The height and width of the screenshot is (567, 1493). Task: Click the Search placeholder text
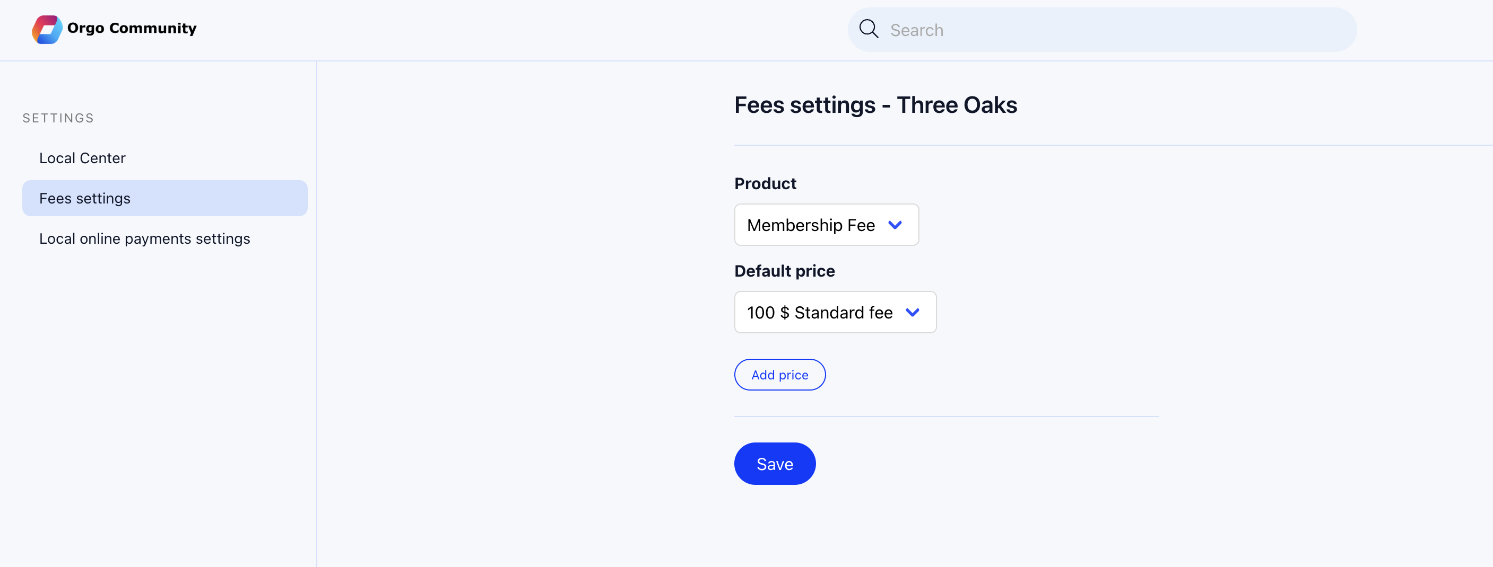coord(916,30)
